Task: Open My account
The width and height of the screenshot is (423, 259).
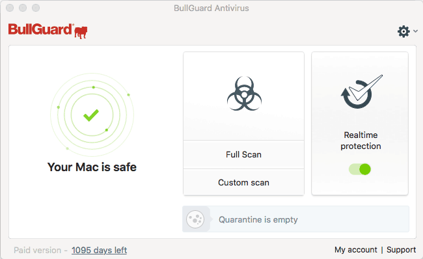Action: click(355, 250)
